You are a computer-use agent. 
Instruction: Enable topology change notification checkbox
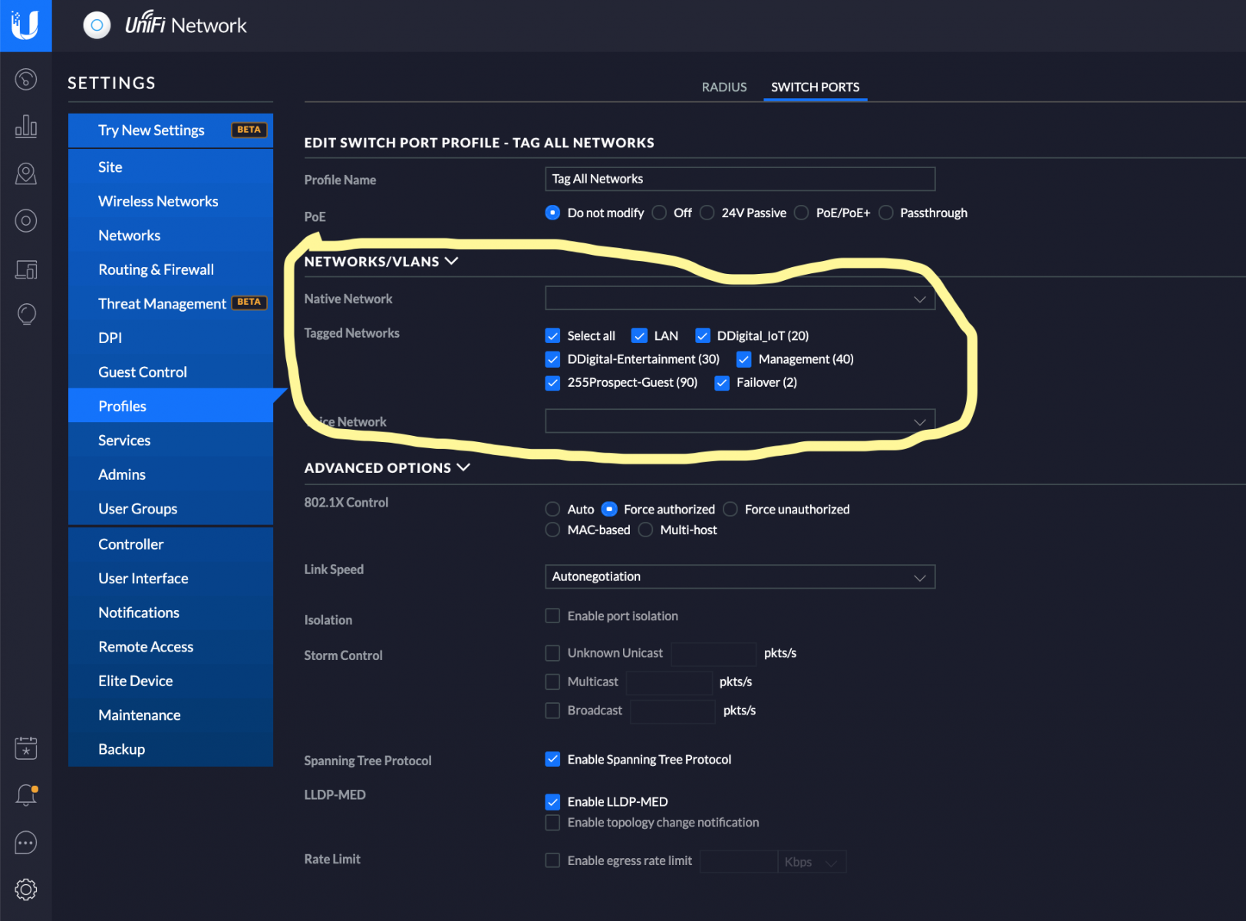click(552, 823)
